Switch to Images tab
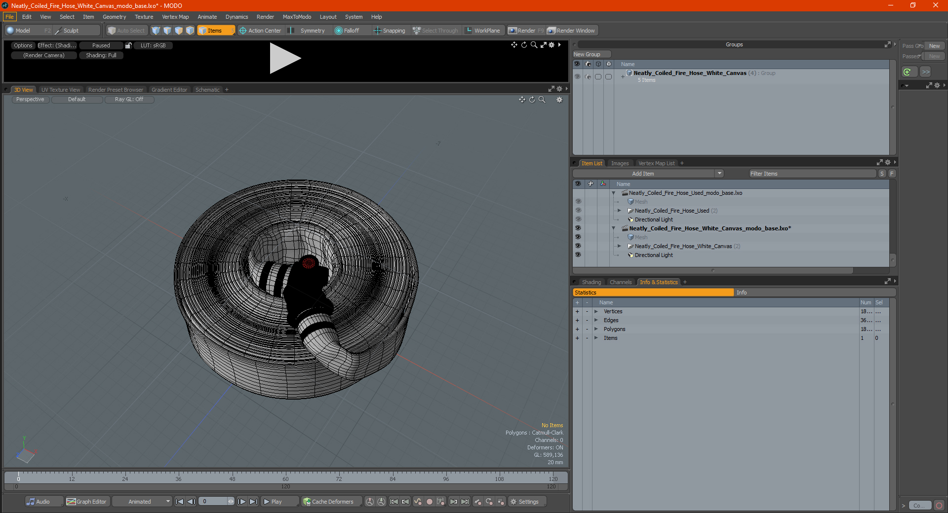948x513 pixels. click(x=620, y=163)
